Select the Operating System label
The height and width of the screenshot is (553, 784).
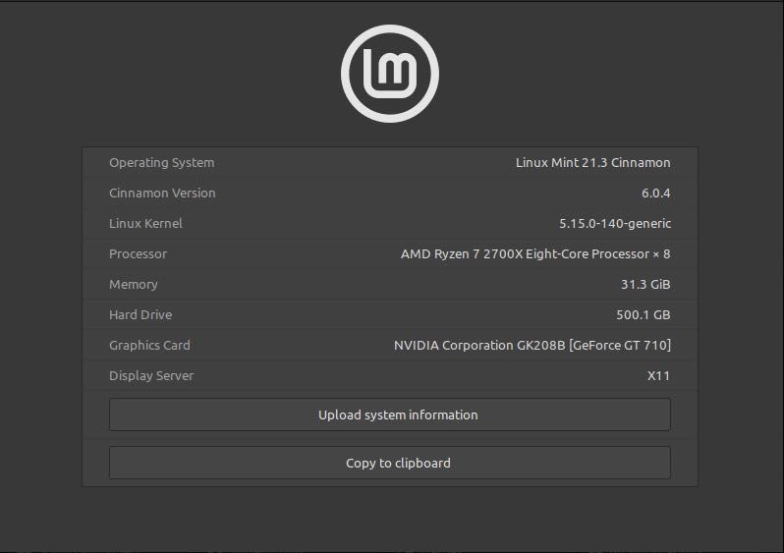[161, 163]
